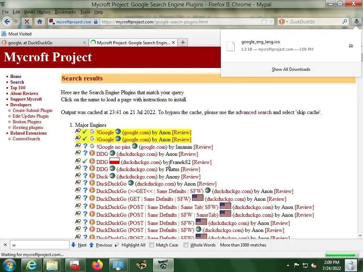Click the URL address bar
363x272 pixels.
click(180, 22)
